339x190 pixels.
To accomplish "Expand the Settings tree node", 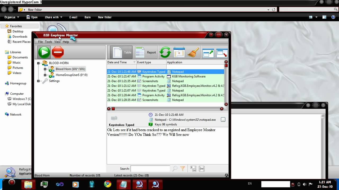I will (38, 81).
